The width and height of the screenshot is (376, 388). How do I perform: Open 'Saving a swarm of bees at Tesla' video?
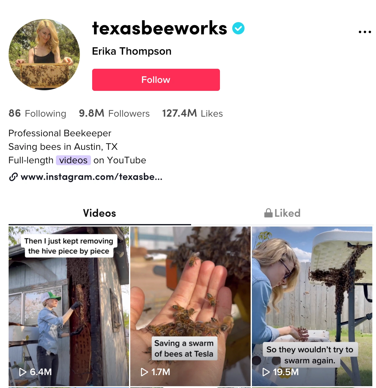190,306
